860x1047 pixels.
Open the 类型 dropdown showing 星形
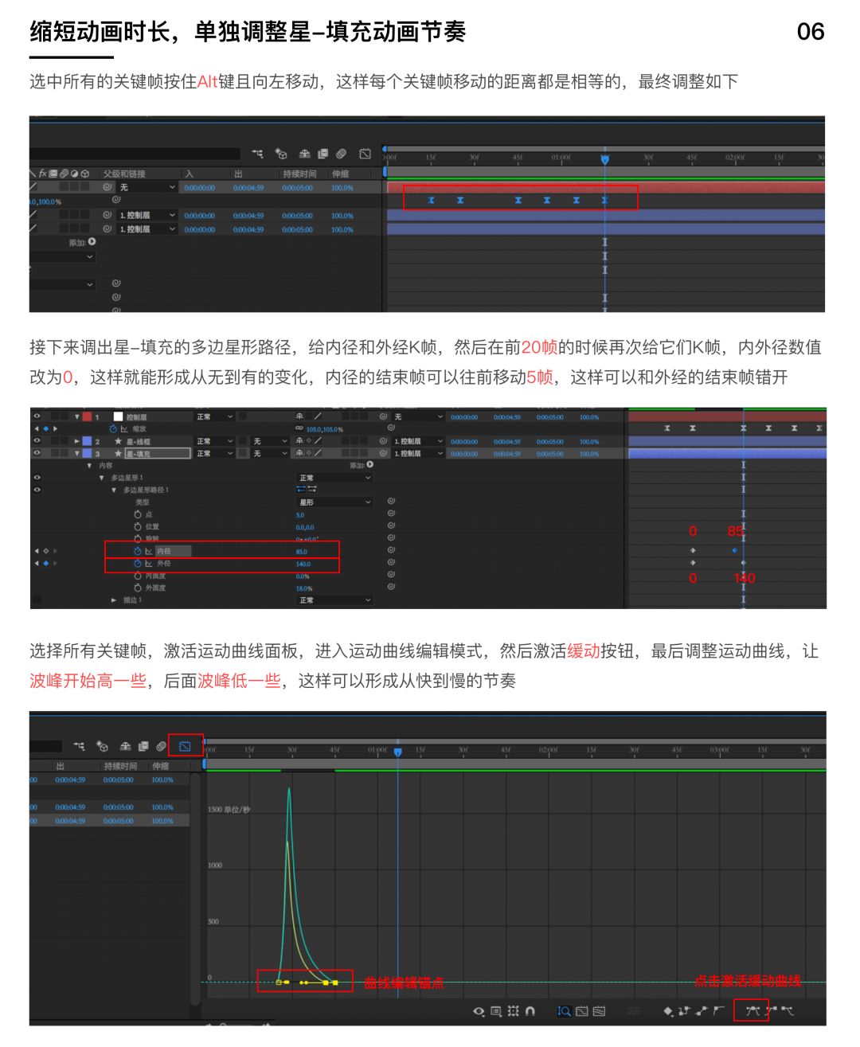coord(334,502)
